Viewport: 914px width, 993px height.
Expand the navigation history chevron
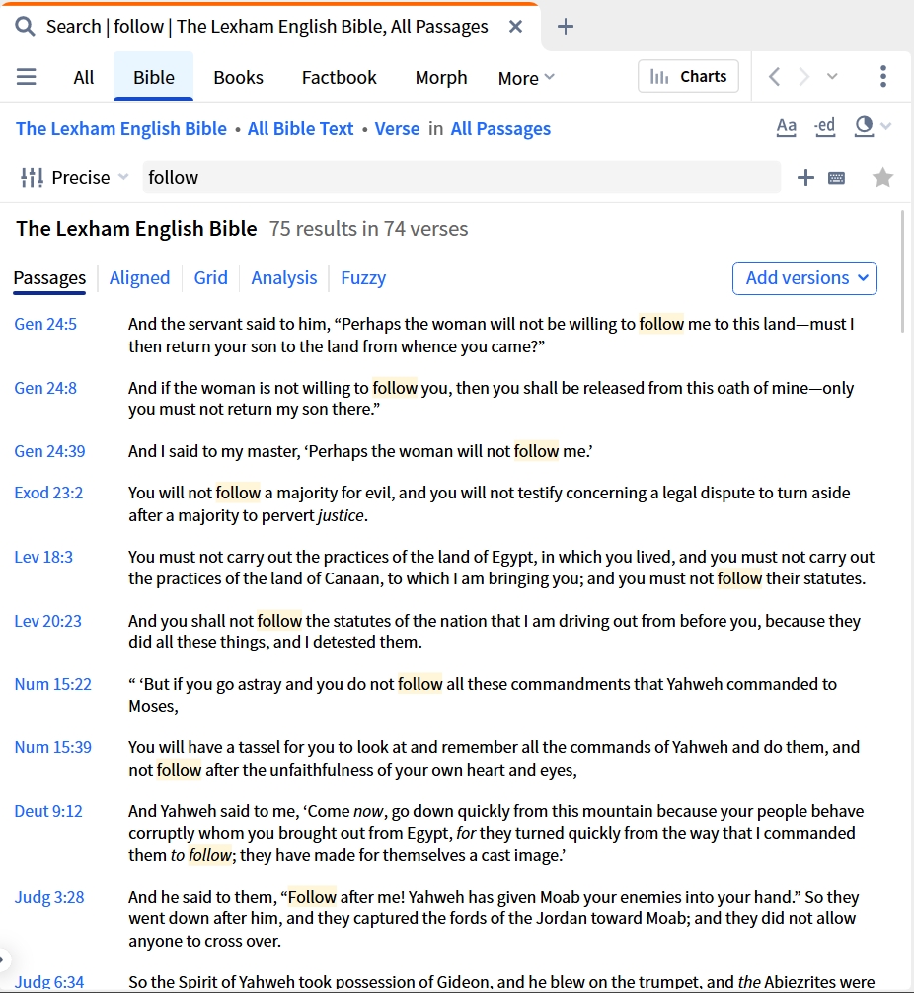point(832,77)
